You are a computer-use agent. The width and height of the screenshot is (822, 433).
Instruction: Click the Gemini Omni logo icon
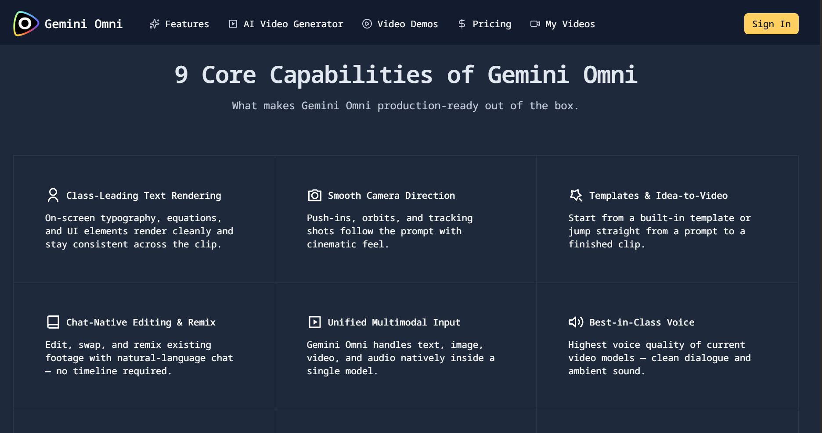(26, 24)
